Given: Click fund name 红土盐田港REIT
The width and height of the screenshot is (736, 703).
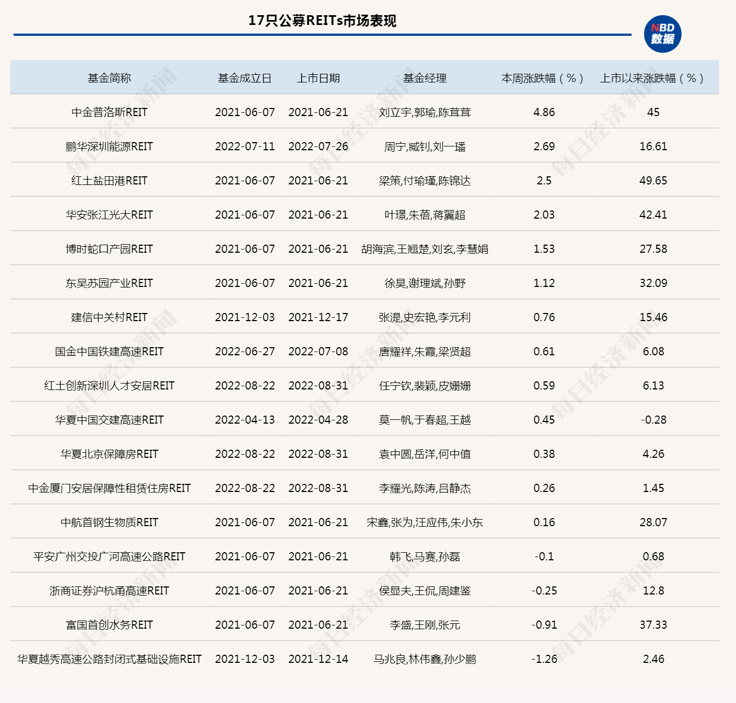Looking at the screenshot, I should click(109, 181).
